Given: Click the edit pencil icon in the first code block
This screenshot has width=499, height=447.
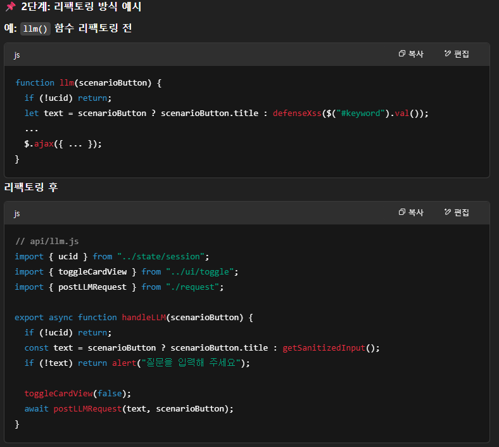Looking at the screenshot, I should tap(448, 55).
